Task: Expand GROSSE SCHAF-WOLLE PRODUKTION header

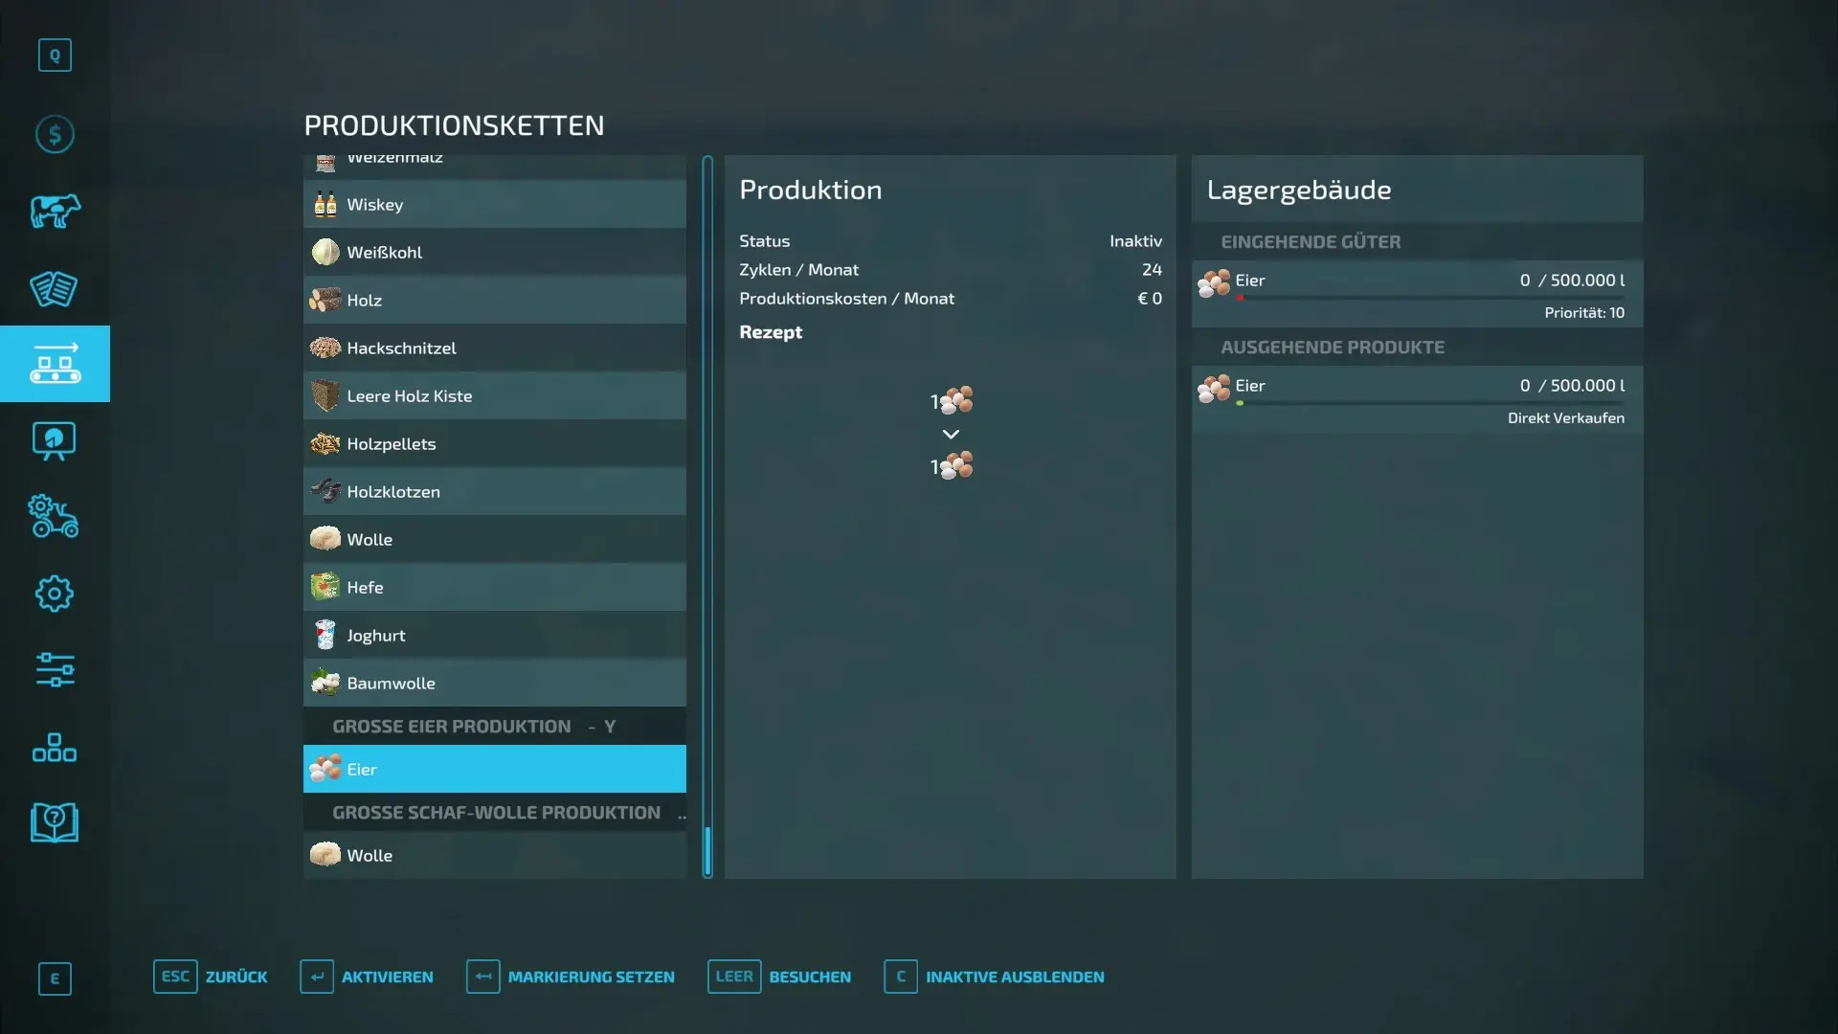Action: click(x=495, y=812)
